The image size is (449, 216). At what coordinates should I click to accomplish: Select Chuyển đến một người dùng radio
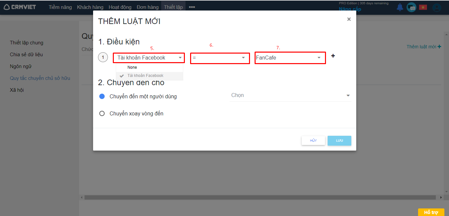pos(102,96)
